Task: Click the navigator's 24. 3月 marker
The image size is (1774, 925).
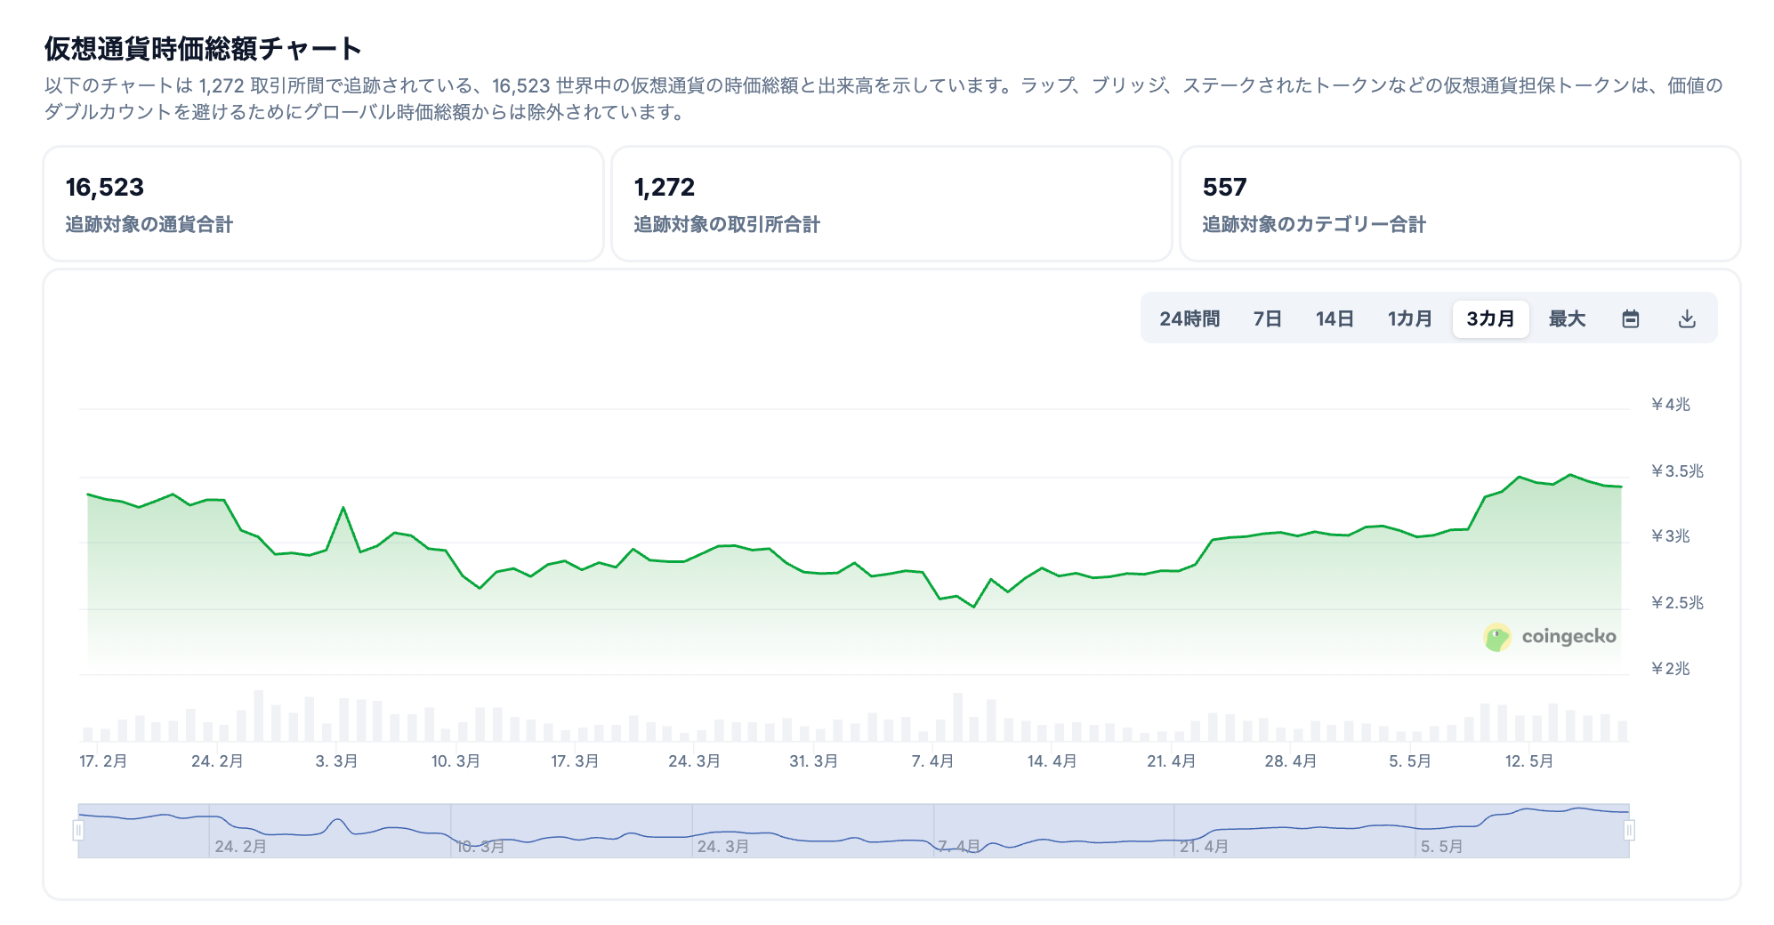Action: (x=722, y=847)
